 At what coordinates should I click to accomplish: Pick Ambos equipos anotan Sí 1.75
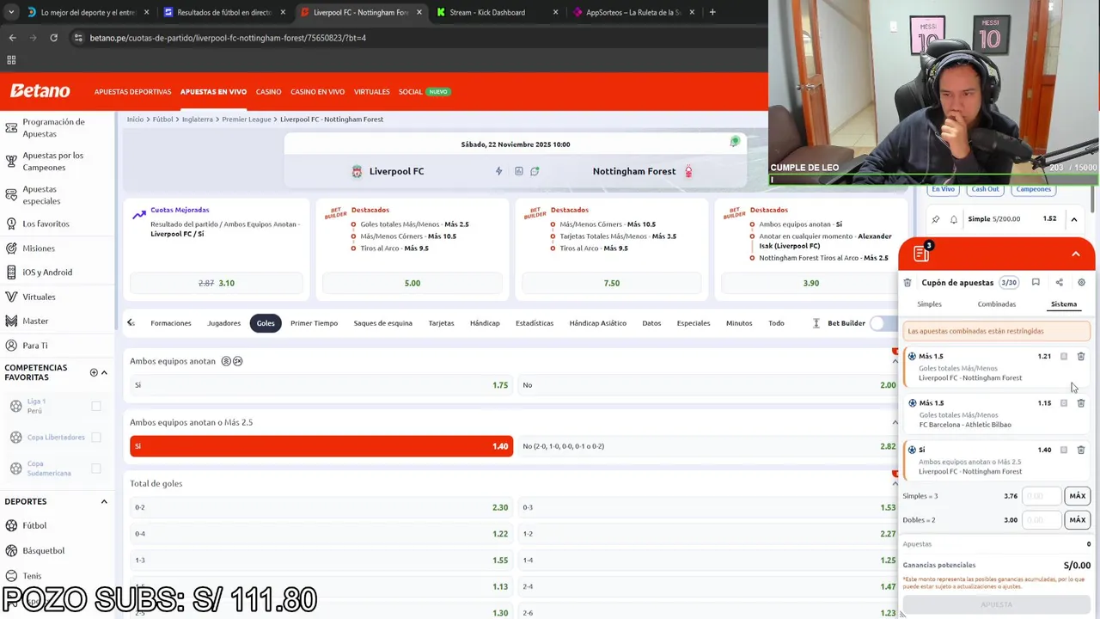pyautogui.click(x=321, y=385)
